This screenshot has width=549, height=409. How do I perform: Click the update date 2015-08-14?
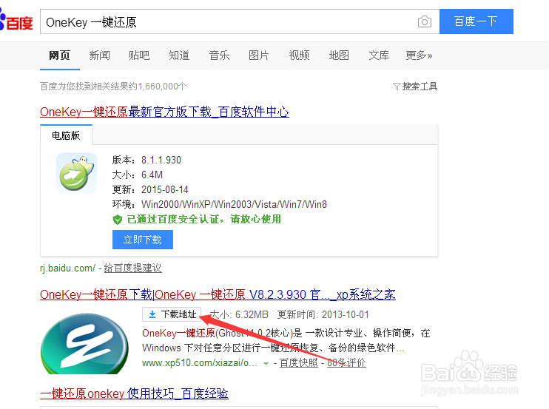pyautogui.click(x=164, y=189)
